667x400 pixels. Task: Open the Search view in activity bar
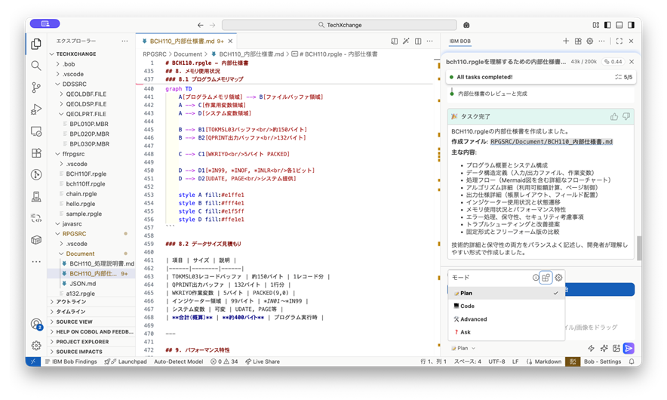(35, 66)
